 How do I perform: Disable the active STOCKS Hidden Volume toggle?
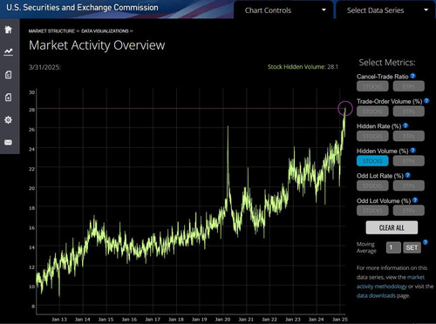coord(372,161)
